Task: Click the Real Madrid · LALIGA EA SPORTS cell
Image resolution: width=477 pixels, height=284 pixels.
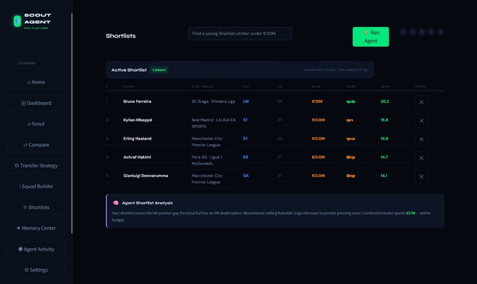Action: pos(214,123)
